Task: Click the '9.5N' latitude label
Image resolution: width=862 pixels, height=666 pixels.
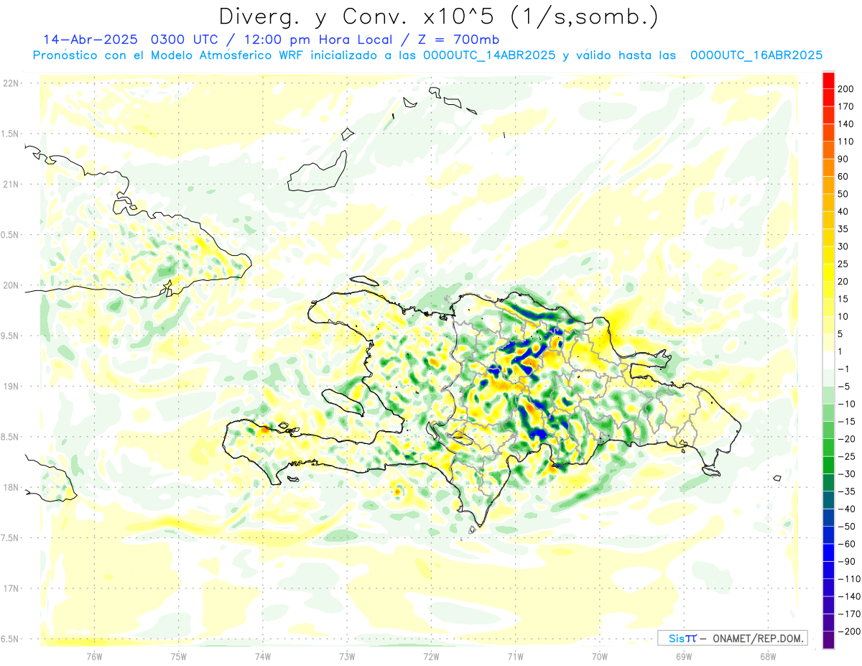Action: (x=9, y=336)
